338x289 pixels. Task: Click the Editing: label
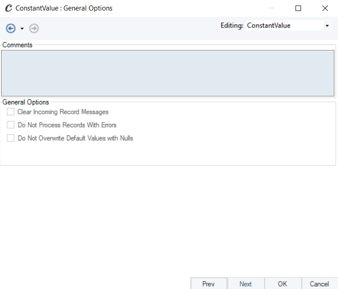[232, 26]
